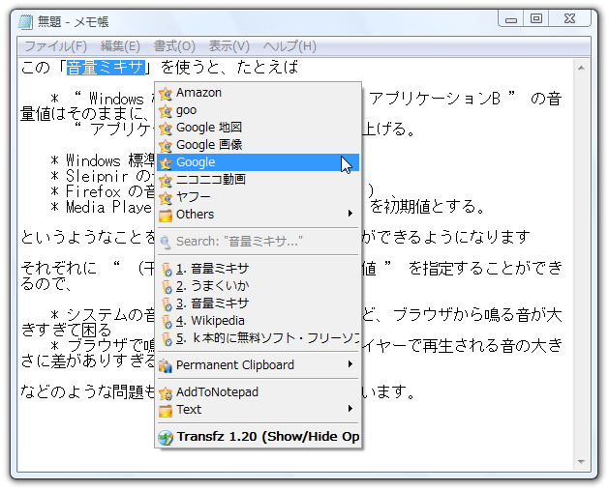Select Google 画像 menu entry
609x491 pixels.
coord(258,145)
